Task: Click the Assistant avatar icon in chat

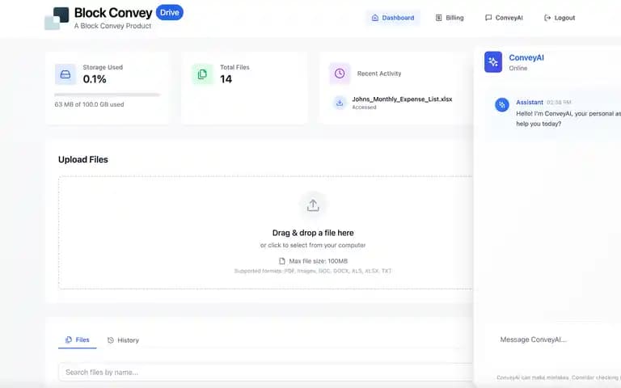Action: 502,104
